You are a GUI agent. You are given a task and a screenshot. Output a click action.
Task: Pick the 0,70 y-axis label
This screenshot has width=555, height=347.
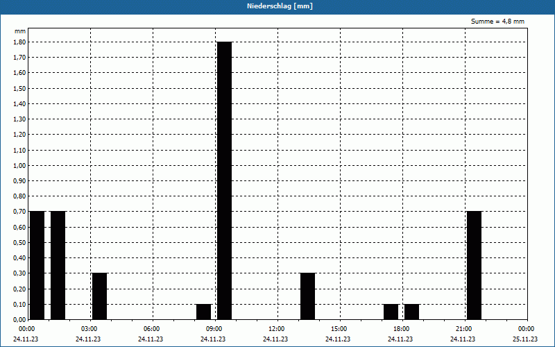[x=20, y=212]
